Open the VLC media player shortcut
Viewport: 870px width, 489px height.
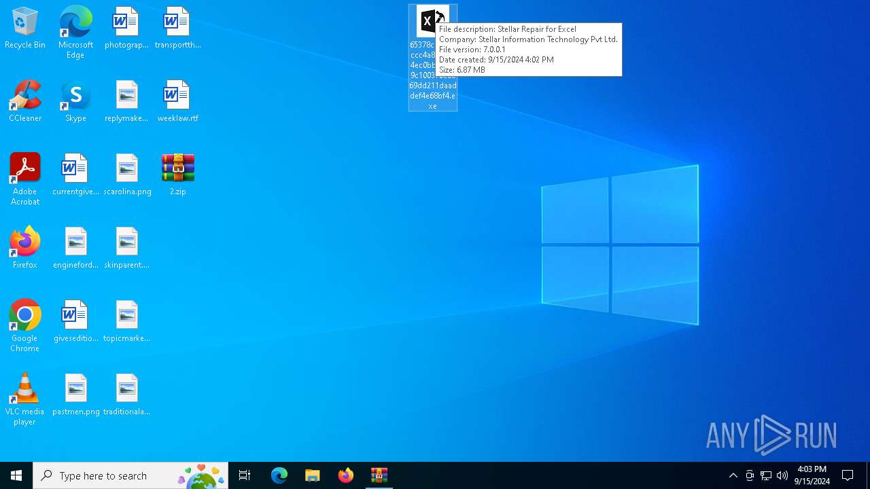pyautogui.click(x=25, y=399)
